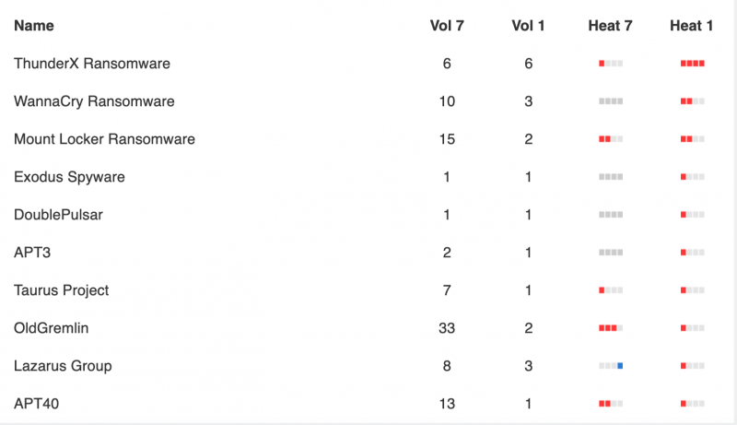
Task: Sort by the Vol 7 column header
Action: (x=447, y=26)
